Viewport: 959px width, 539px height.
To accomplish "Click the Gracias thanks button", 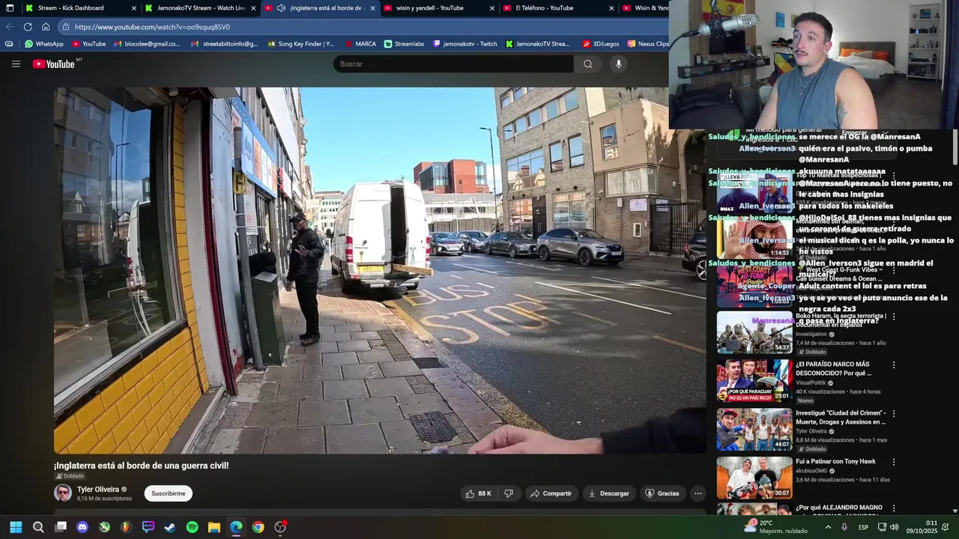I will pos(662,493).
